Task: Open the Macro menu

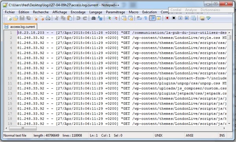Action: point(133,12)
